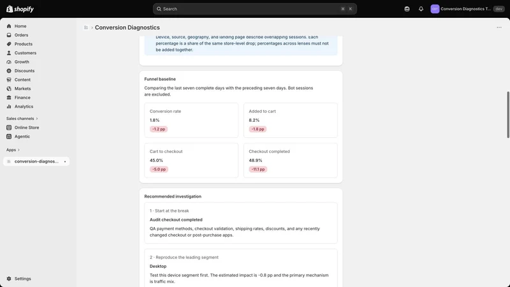510x287 pixels.
Task: Click the "-5.0 pp" badge
Action: pyautogui.click(x=159, y=169)
